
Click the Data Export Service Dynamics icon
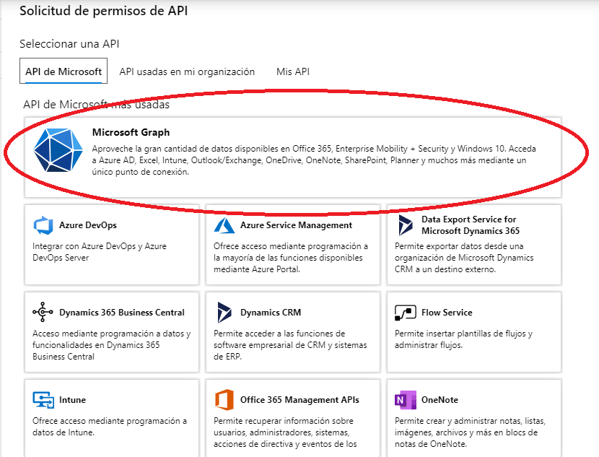406,225
